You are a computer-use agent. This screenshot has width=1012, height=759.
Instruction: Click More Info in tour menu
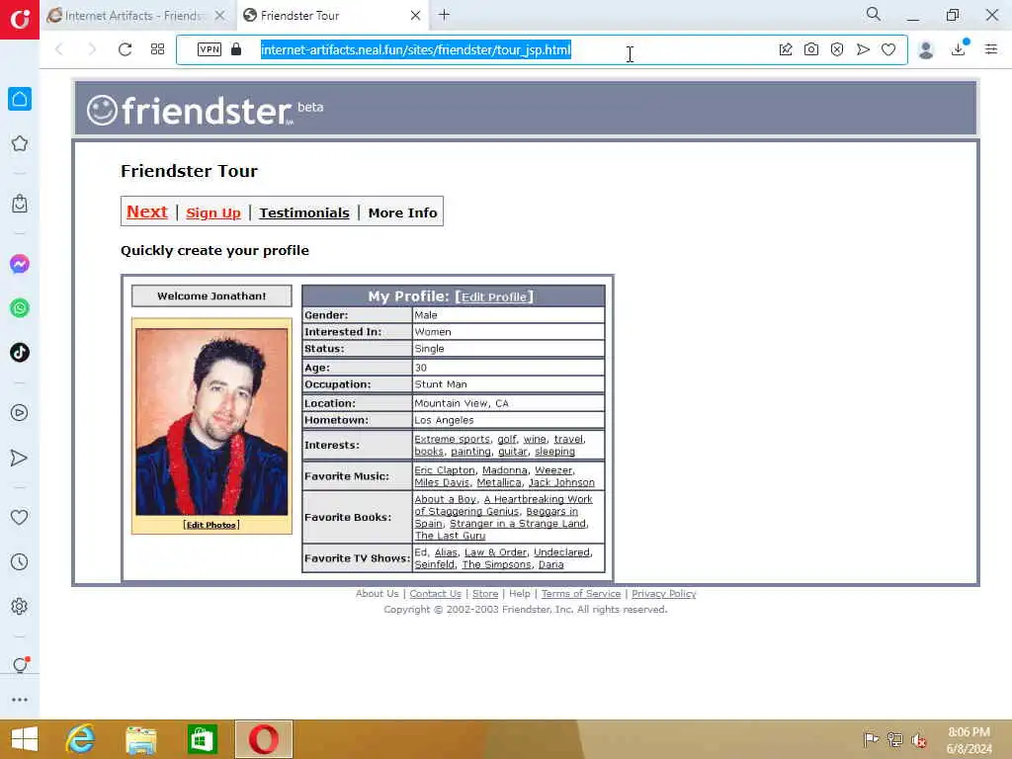pos(403,213)
